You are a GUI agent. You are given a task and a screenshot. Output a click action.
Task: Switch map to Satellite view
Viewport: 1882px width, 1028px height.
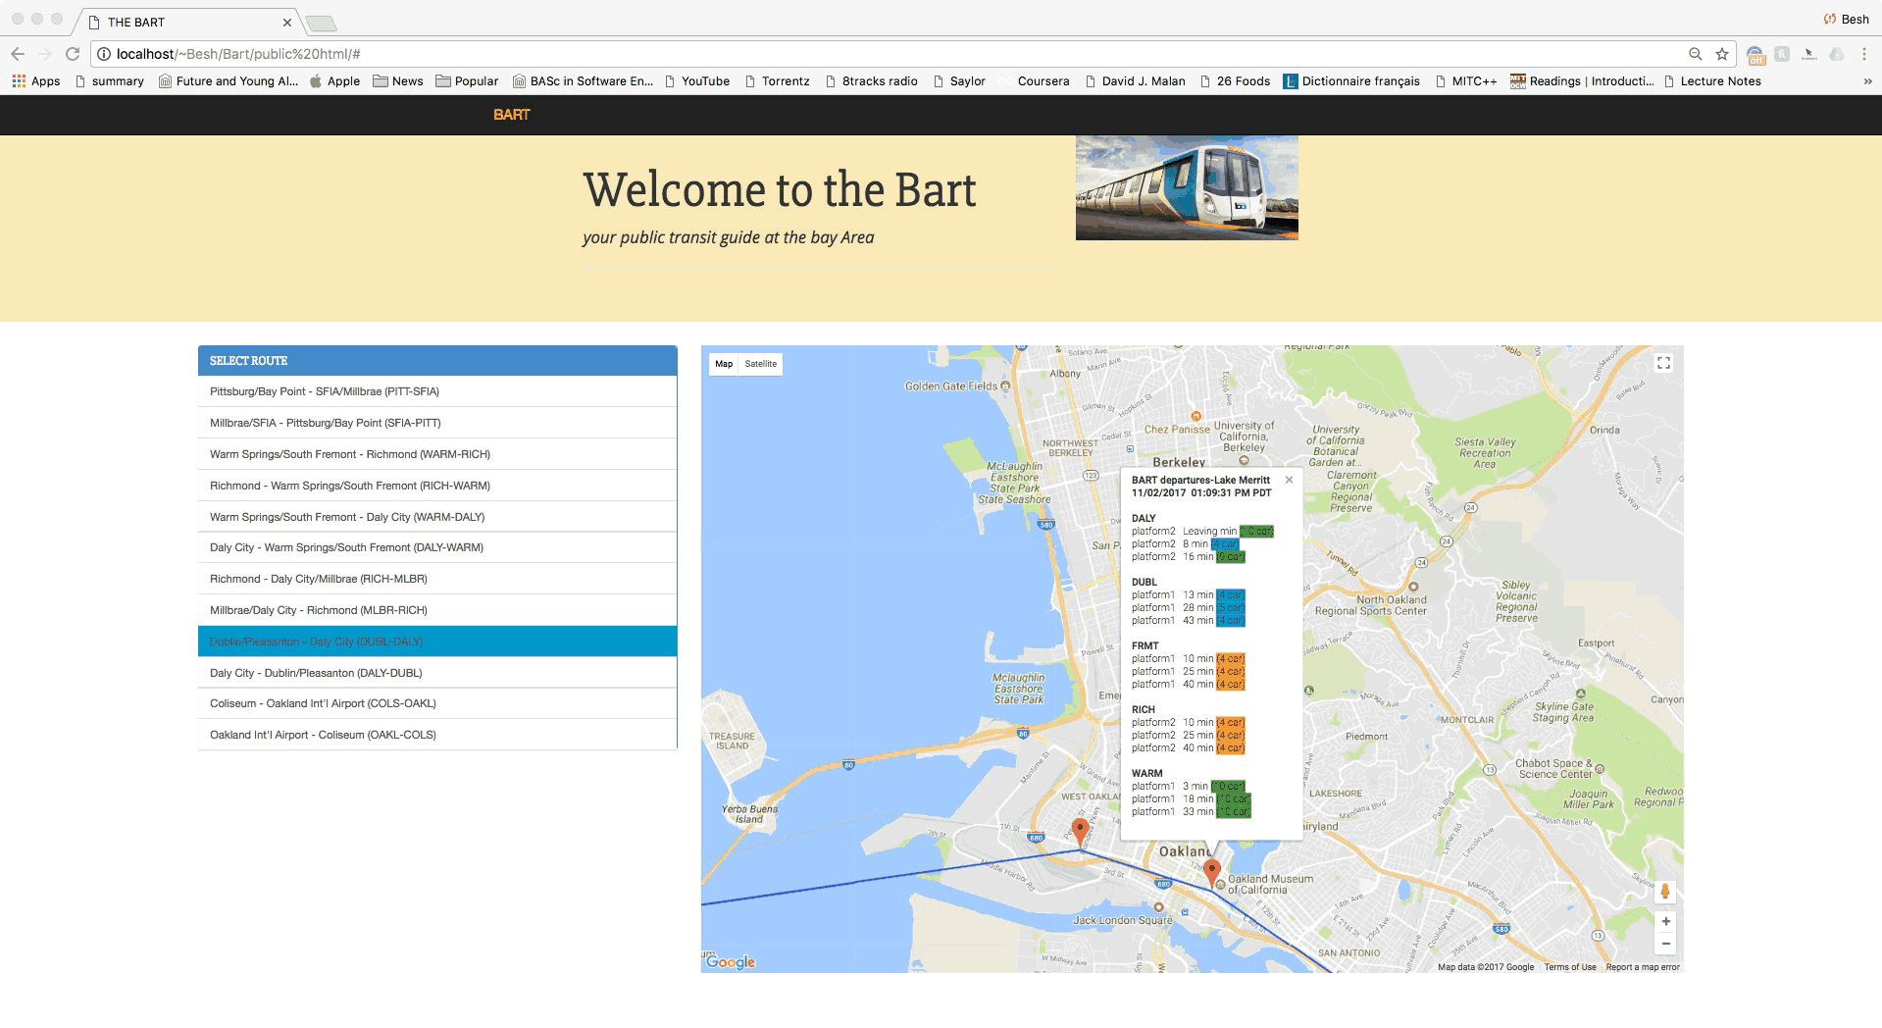coord(760,364)
